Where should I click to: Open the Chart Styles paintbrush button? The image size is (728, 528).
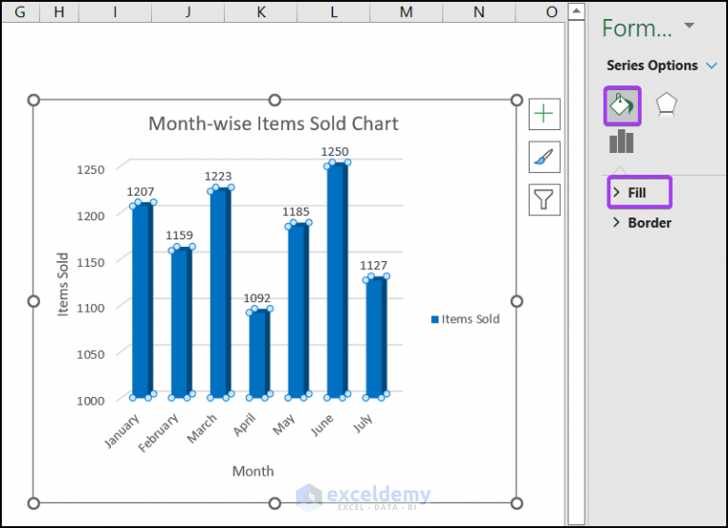click(x=544, y=157)
